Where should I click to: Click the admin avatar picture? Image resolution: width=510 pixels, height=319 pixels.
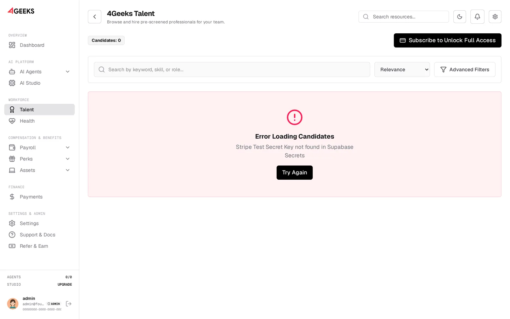pos(13,304)
